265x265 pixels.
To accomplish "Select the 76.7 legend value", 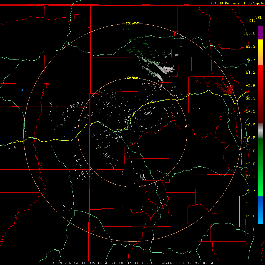I will [x=251, y=59].
